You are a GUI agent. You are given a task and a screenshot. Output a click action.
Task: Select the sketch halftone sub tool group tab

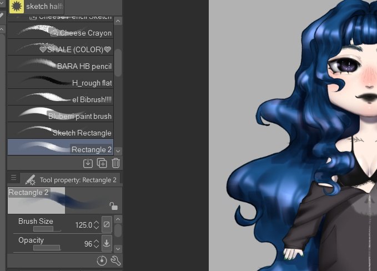click(x=37, y=7)
